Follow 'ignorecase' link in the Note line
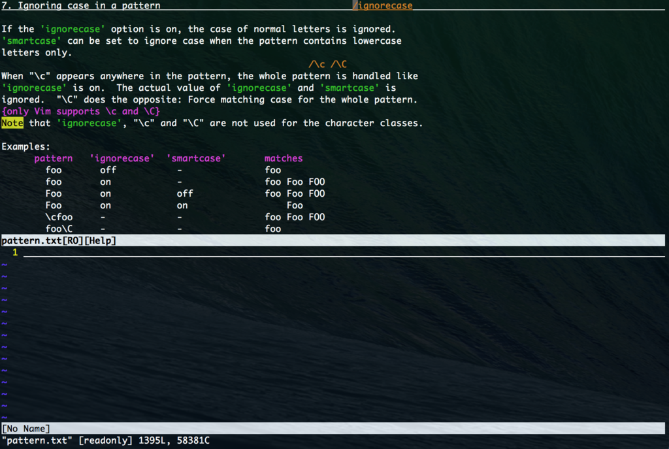The width and height of the screenshot is (669, 449). pyautogui.click(x=89, y=124)
